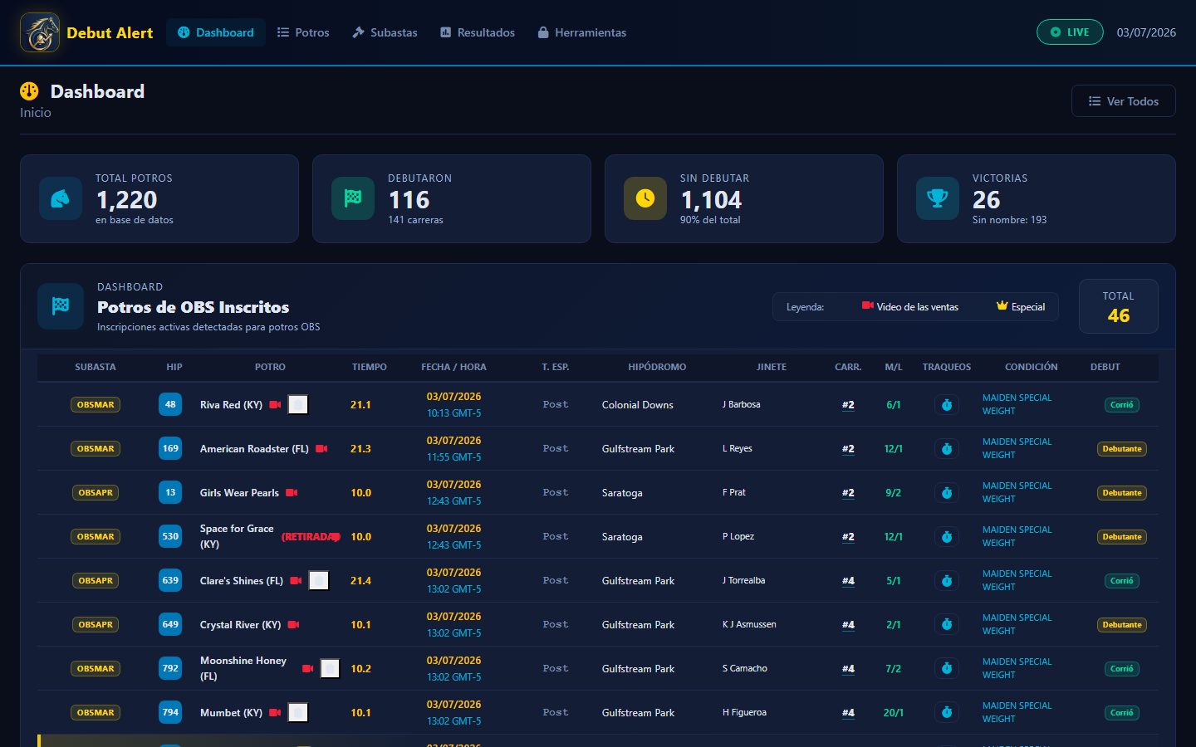The image size is (1196, 747).
Task: Click hip number 169 badge
Action: tap(170, 449)
